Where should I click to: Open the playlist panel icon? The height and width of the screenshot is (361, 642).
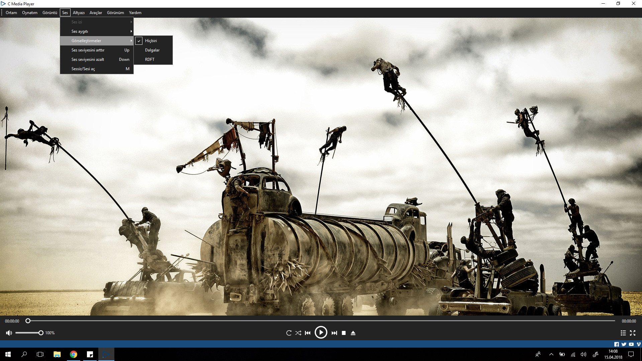point(623,333)
